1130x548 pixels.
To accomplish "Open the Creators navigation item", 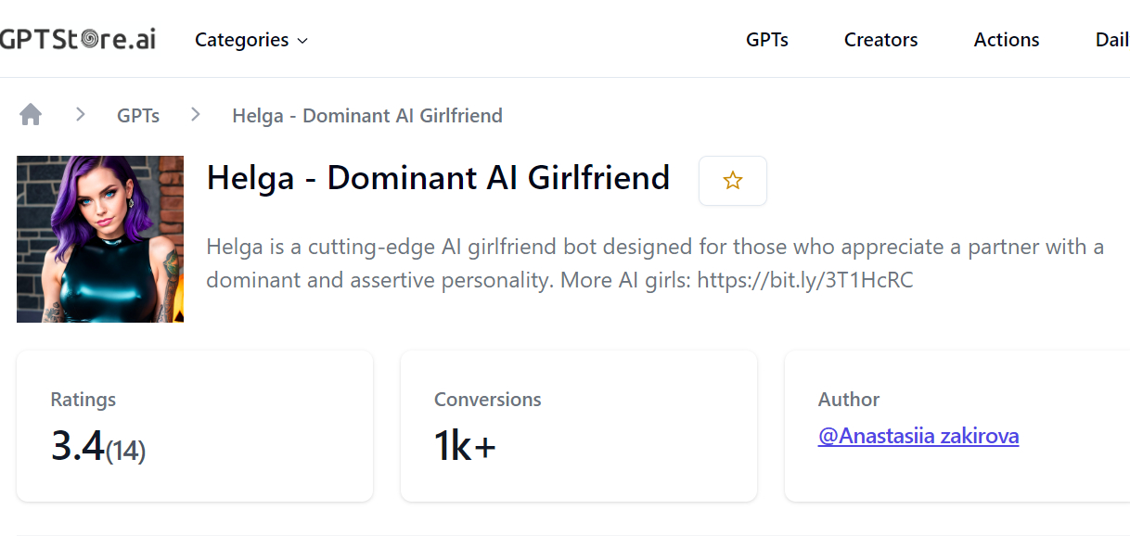I will (881, 40).
